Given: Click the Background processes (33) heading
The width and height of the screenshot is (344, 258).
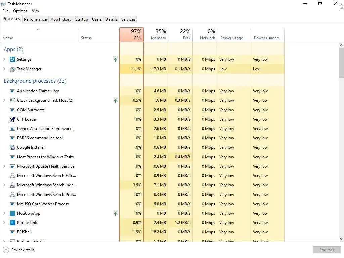Looking at the screenshot, I should point(35,81).
